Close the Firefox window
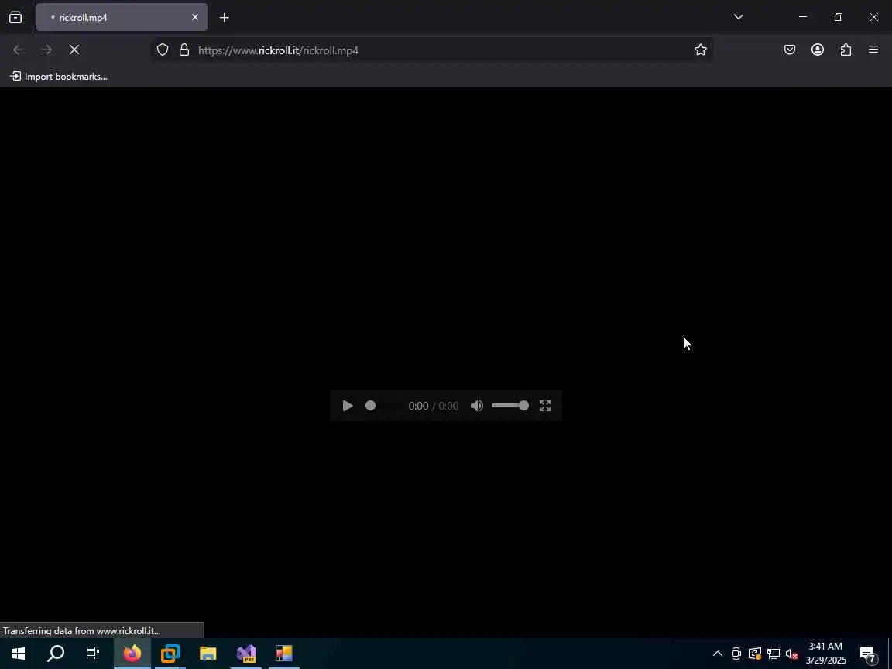The height and width of the screenshot is (669, 892). pyautogui.click(x=873, y=17)
